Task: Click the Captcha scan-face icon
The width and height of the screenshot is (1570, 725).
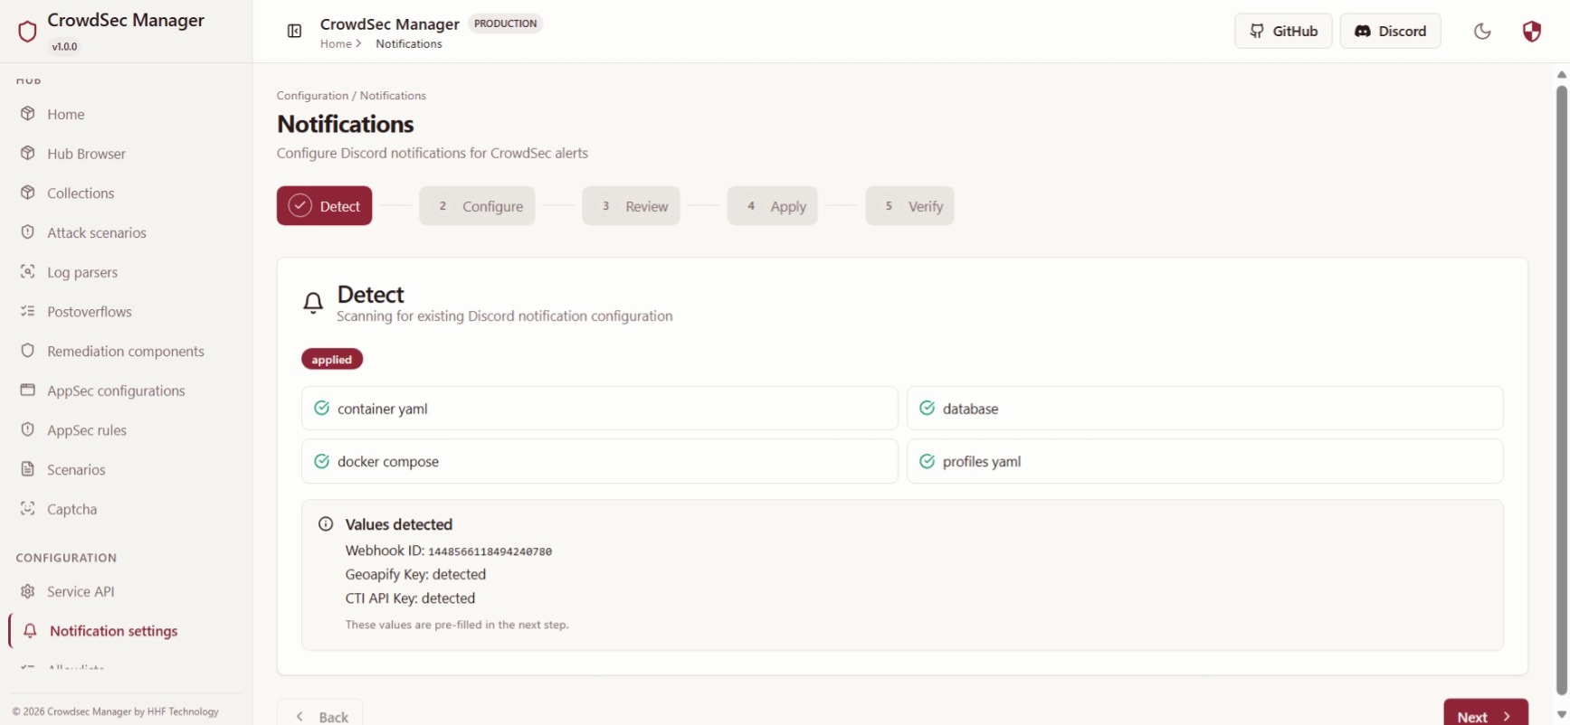Action: pos(28,509)
